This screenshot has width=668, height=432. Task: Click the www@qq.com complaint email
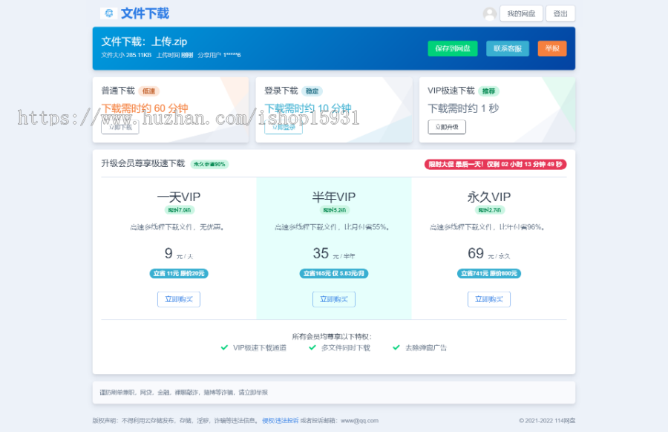[x=359, y=421]
